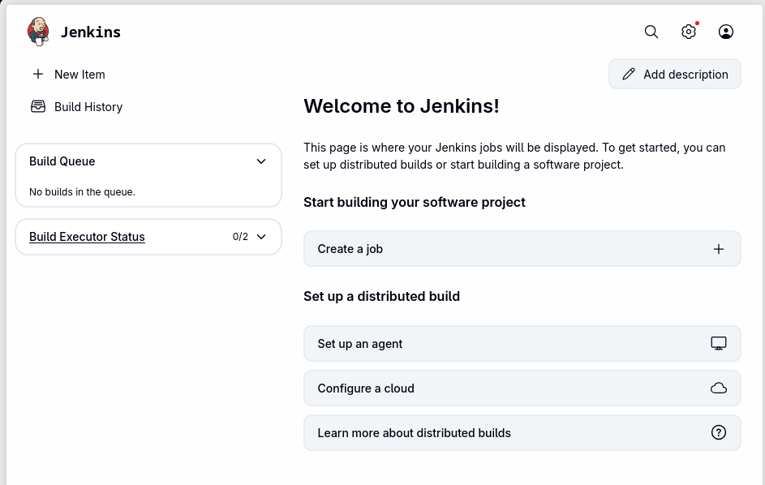Click the Jenkins title text

tap(91, 32)
